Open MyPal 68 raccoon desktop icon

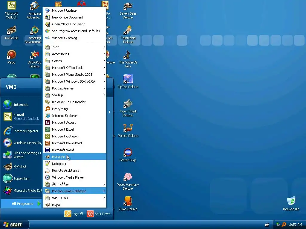[x=11, y=33]
